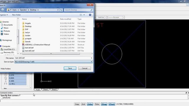Close the Command window panel
The height and width of the screenshot is (106, 189).
[188, 93]
